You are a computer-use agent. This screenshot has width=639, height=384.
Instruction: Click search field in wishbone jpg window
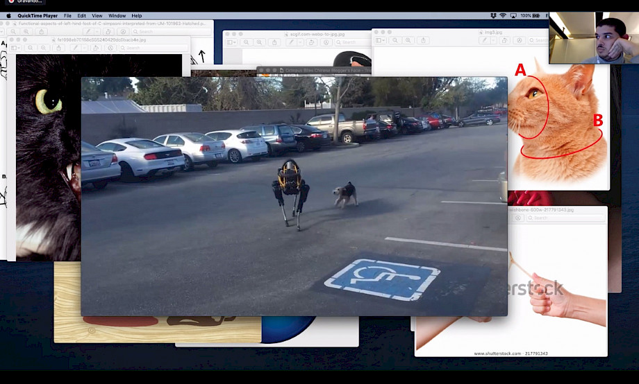tap(565, 218)
